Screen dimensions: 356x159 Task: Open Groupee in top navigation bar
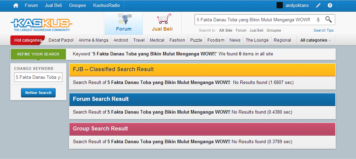click(77, 6)
